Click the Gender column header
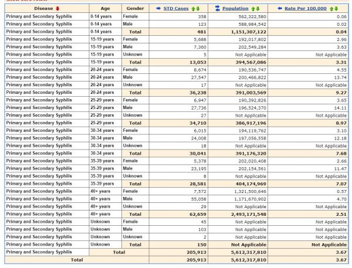 tap(135, 9)
